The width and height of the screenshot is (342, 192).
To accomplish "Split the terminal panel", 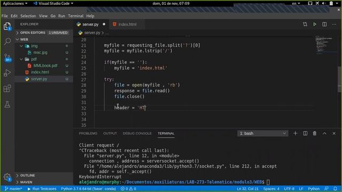I will tap(305, 133).
